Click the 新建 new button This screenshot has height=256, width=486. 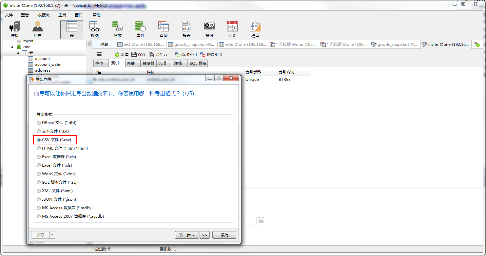121,54
